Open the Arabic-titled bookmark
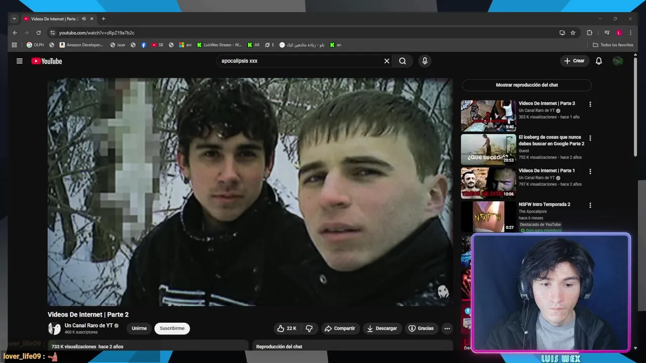 point(302,45)
